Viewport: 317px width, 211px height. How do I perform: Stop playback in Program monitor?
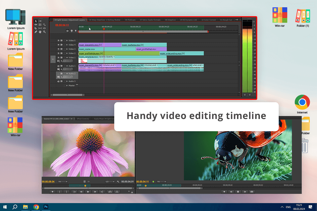238,192
